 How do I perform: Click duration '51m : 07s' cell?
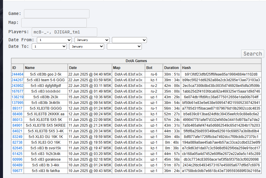[172, 165]
